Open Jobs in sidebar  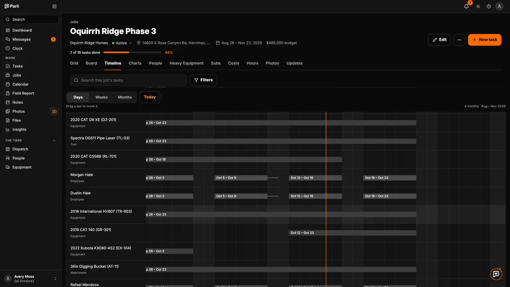point(31,75)
